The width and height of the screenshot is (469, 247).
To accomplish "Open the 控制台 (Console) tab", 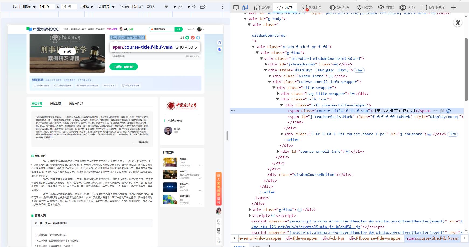I will [x=311, y=8].
